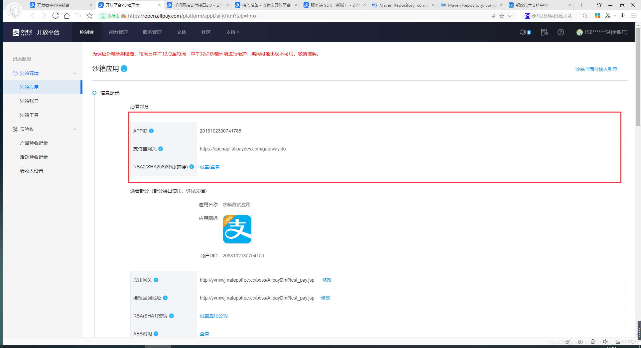Open the downloads arrow icon
This screenshot has height=348, width=641.
coord(622,16)
